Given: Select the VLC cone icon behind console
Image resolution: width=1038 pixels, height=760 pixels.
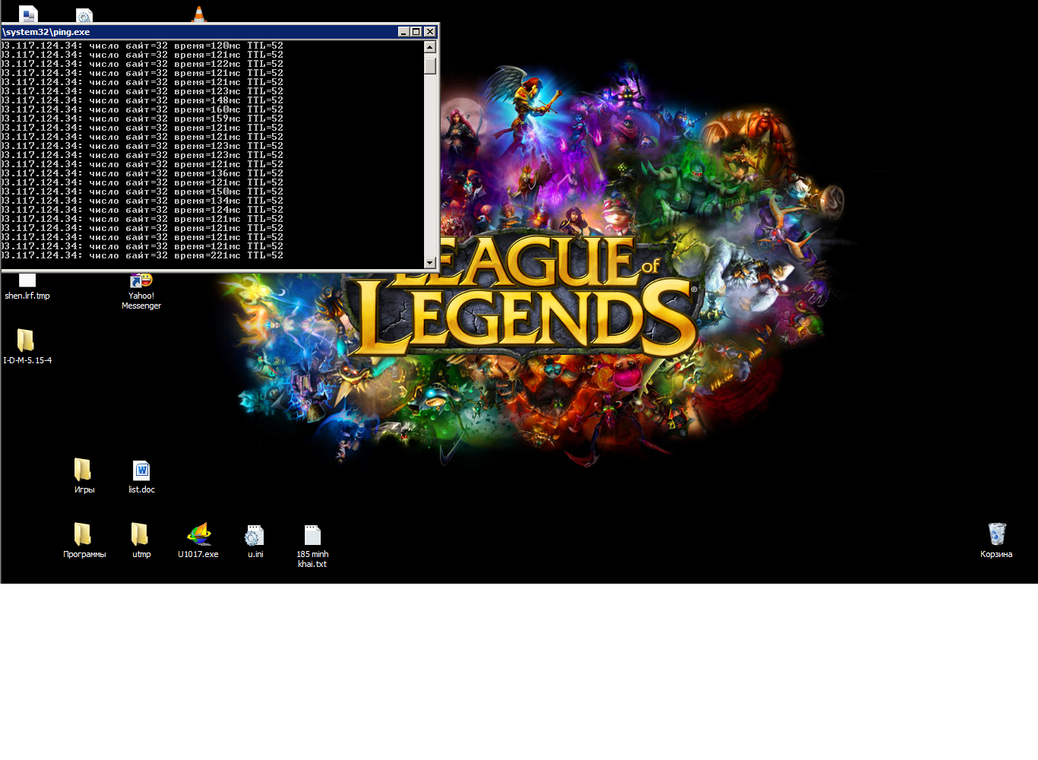Looking at the screenshot, I should 198,14.
